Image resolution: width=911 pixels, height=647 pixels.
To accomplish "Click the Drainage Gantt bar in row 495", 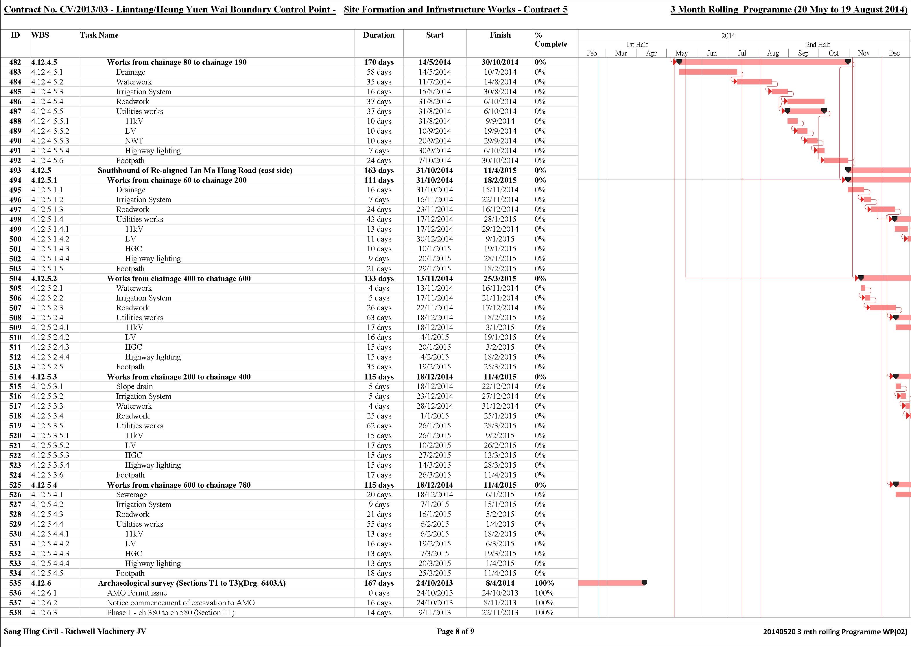I will coord(856,190).
